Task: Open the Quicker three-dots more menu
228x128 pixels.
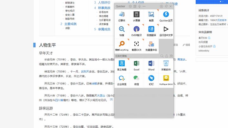Action: click(x=144, y=6)
